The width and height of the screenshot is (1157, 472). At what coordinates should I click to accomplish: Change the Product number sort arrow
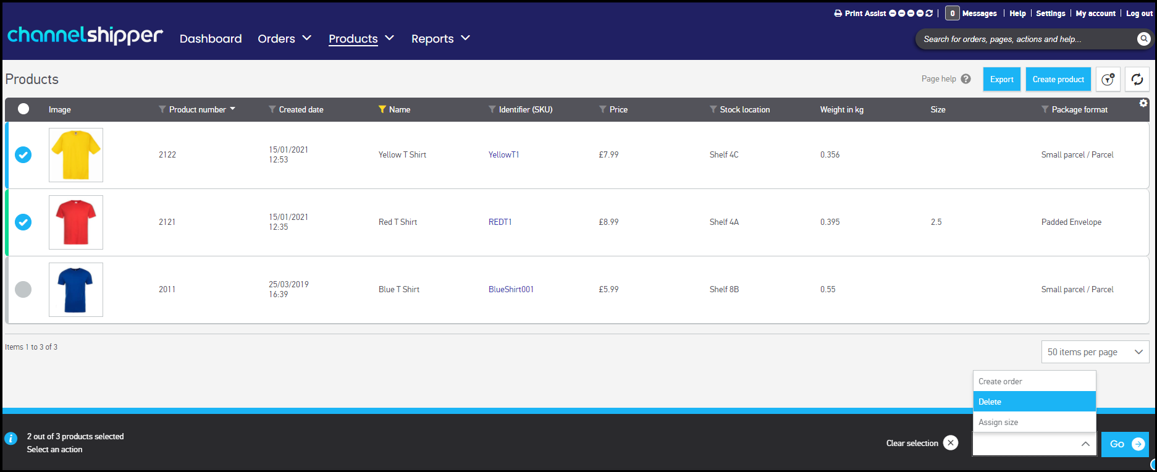click(233, 109)
